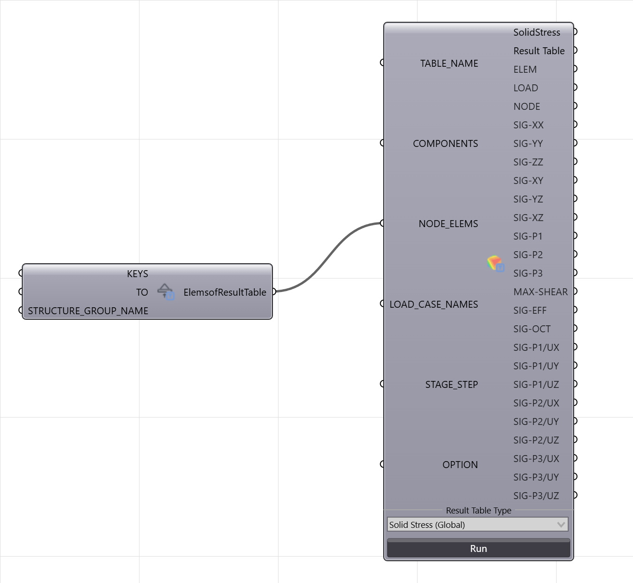Viewport: 633px width, 583px height.
Task: Select the TABLE_NAME input parameter
Action: coord(449,63)
